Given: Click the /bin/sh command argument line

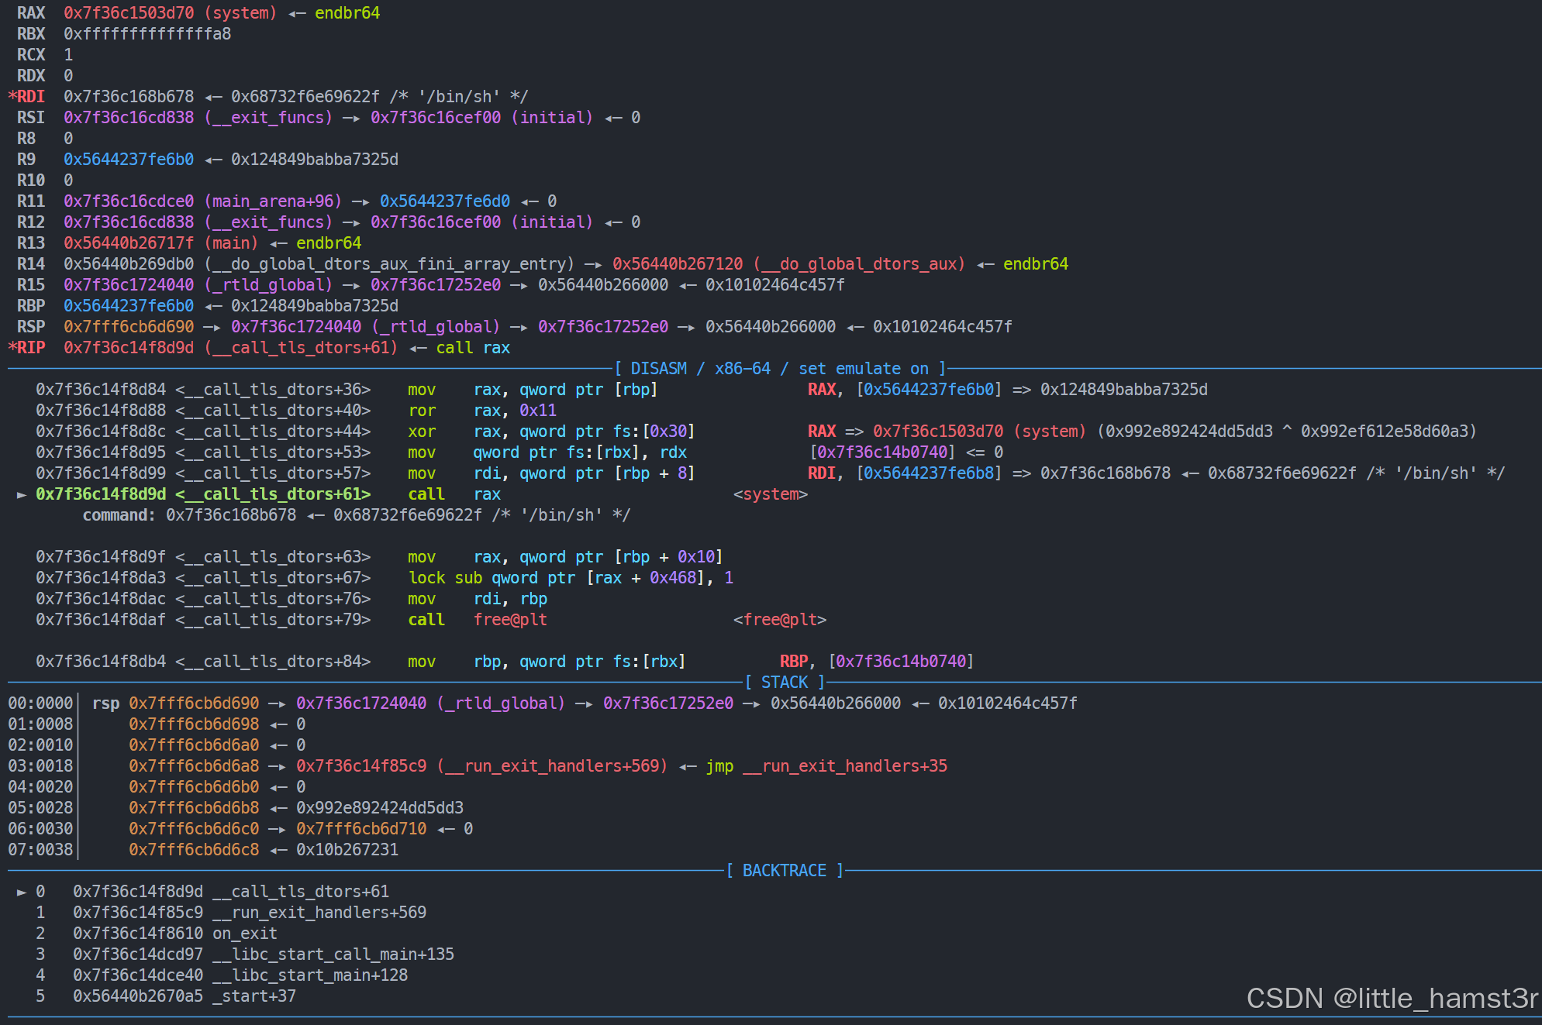Looking at the screenshot, I should point(357,515).
